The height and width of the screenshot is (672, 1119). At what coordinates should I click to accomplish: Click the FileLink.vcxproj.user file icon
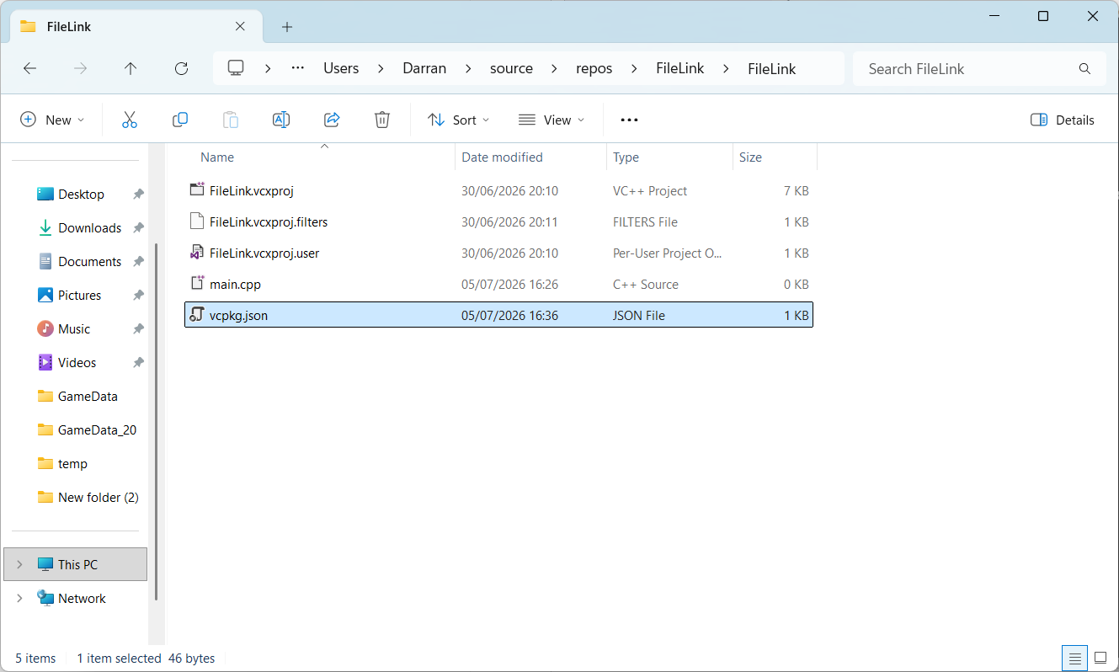[x=197, y=253]
